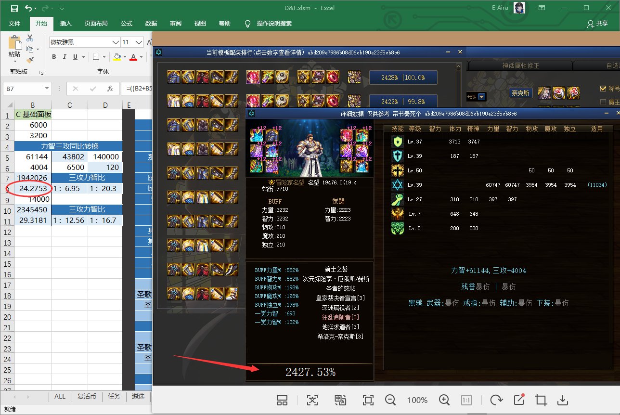Viewport: 620px width, 415px height.
Task: Open the font size dropdown showing 11
Action: pos(139,42)
